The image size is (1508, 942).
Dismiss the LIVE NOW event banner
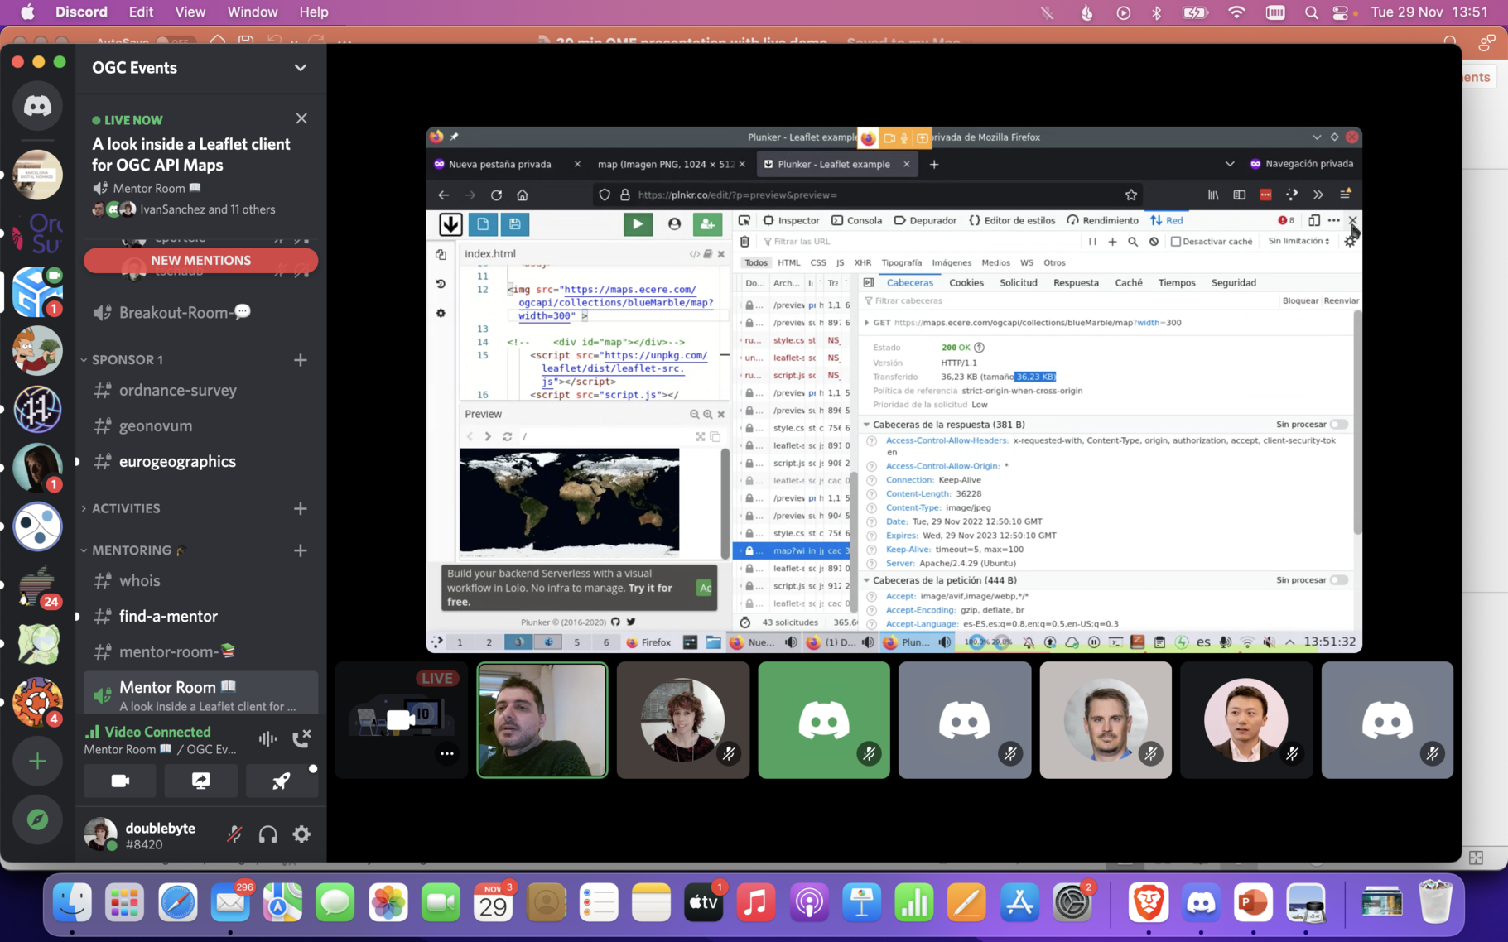click(x=301, y=118)
